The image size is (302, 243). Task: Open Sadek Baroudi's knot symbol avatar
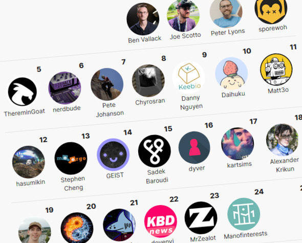(155, 151)
